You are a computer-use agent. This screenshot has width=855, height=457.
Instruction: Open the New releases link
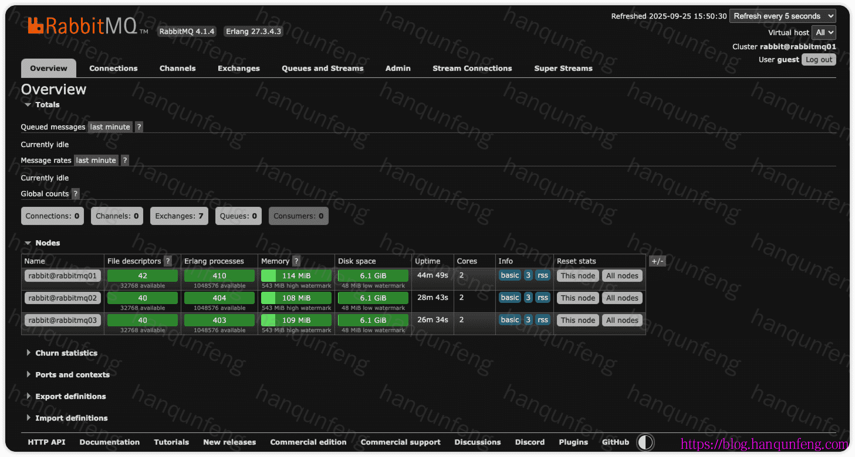[x=229, y=442]
